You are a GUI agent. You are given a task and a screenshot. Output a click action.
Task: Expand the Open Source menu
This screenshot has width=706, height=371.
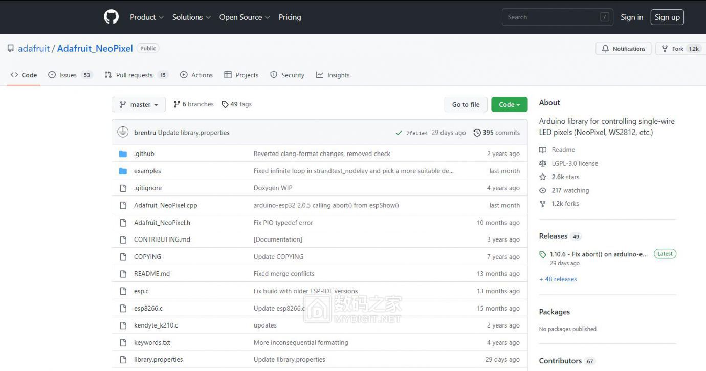tap(245, 17)
